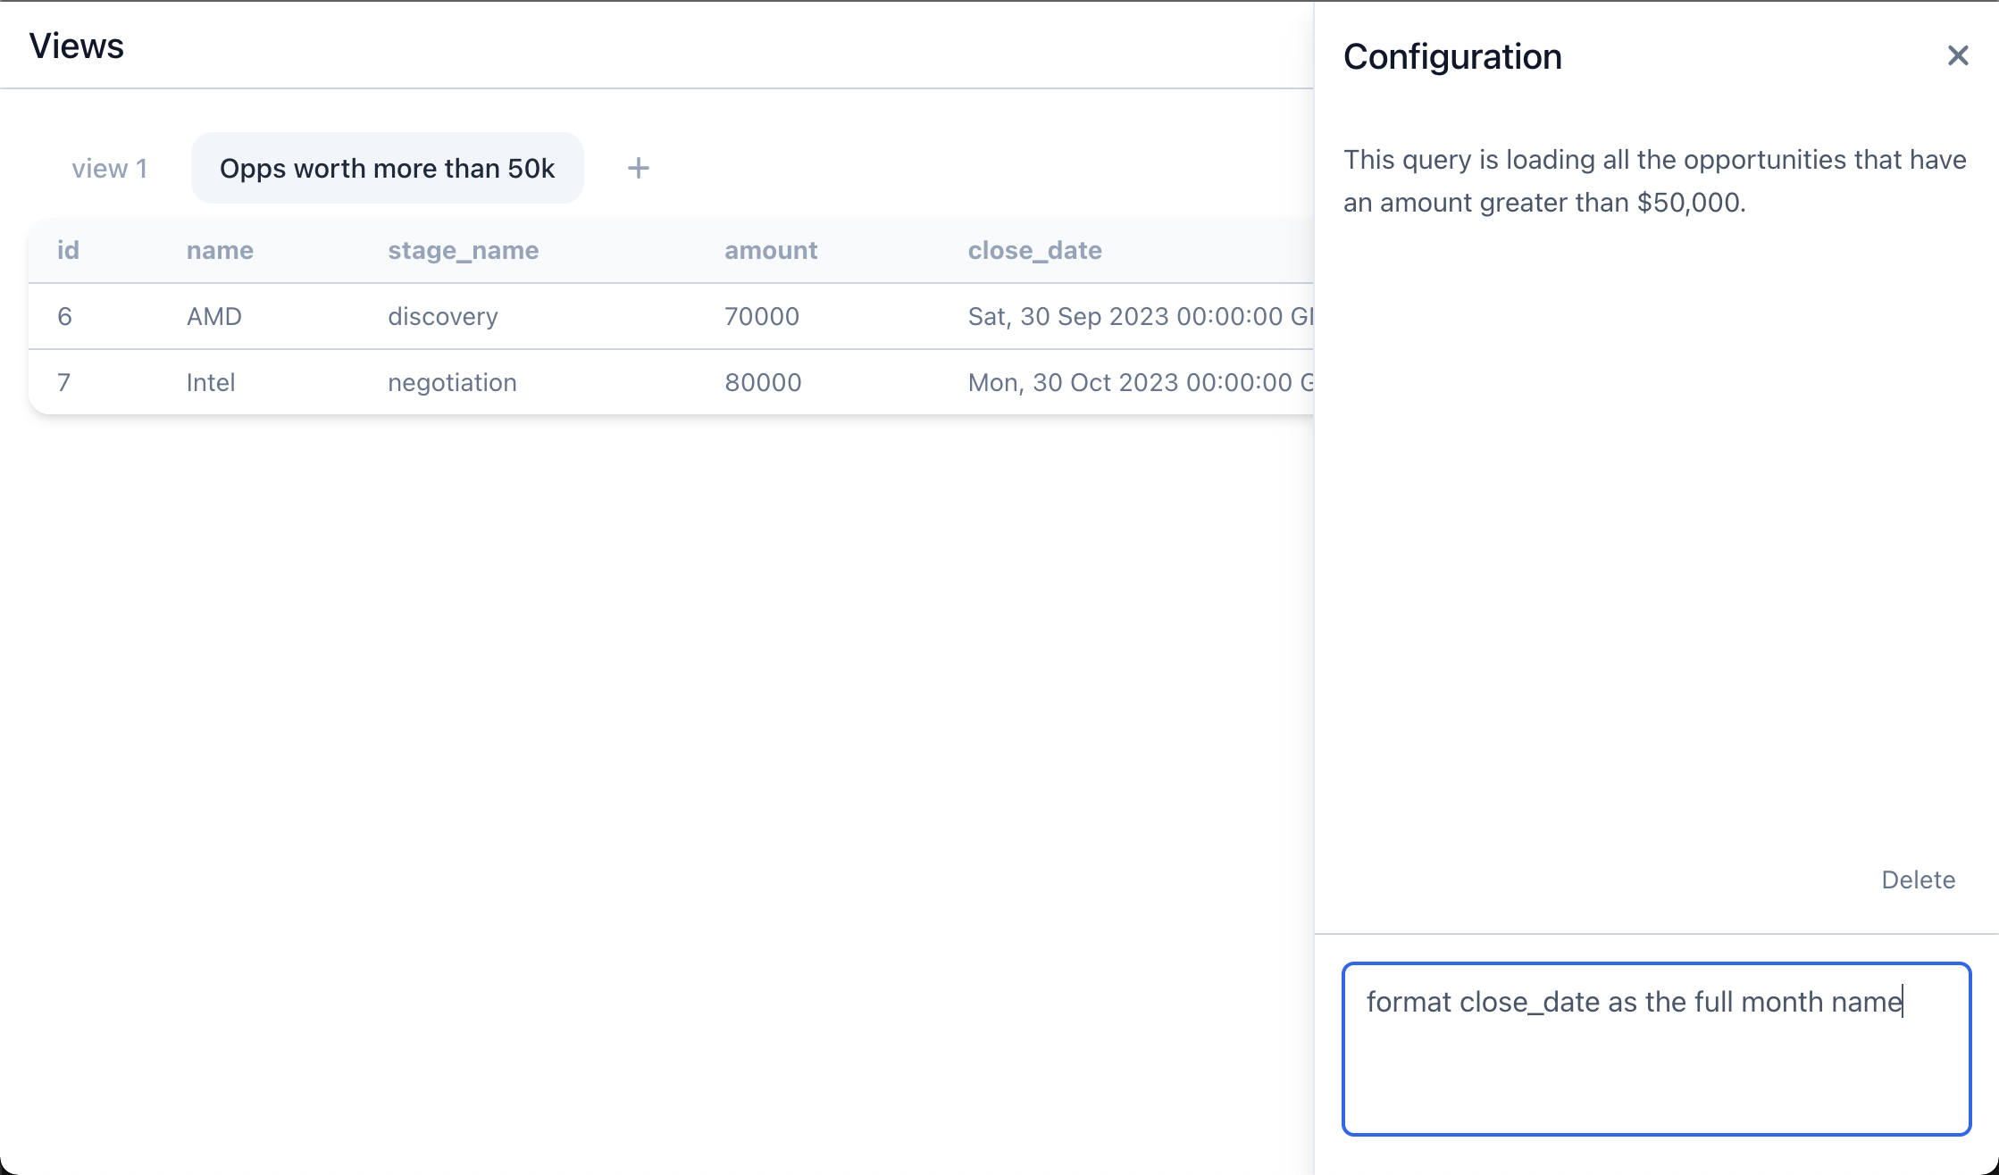The height and width of the screenshot is (1175, 1999).
Task: Click the name column header
Action: coord(220,250)
